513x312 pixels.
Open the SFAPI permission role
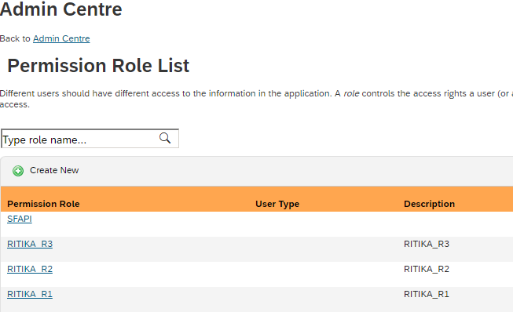(20, 219)
